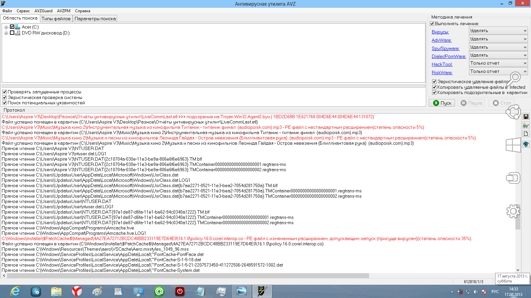Open the AVZPM menu
This screenshot has width=531, height=298.
point(64,11)
